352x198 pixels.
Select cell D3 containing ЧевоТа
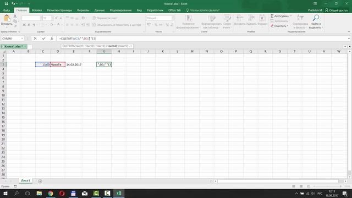(58, 65)
